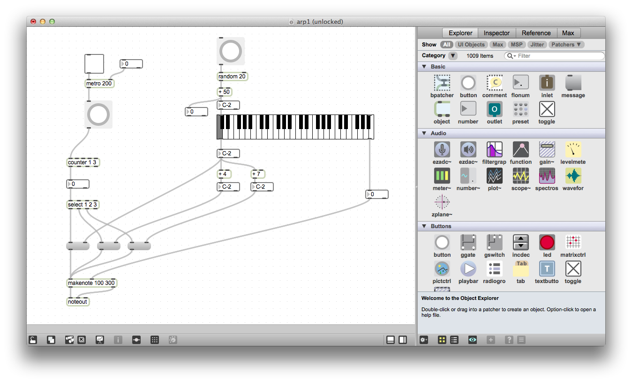Viewport: 632px width, 383px height.
Task: Click the presentation mode icon in patcher toolbar
Action: (x=99, y=340)
